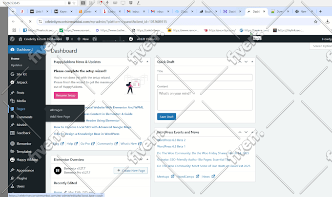Click the Media icon in sidebar
This screenshot has height=197, width=332.
pyautogui.click(x=12, y=101)
